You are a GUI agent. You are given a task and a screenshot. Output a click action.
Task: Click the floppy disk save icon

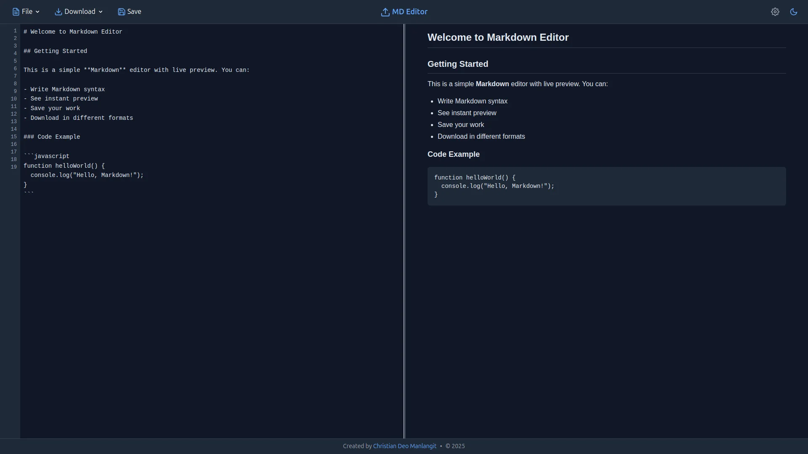point(122,12)
